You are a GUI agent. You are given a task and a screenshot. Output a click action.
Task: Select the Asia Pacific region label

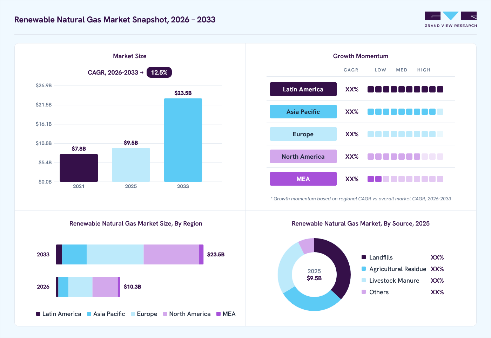[x=303, y=112]
